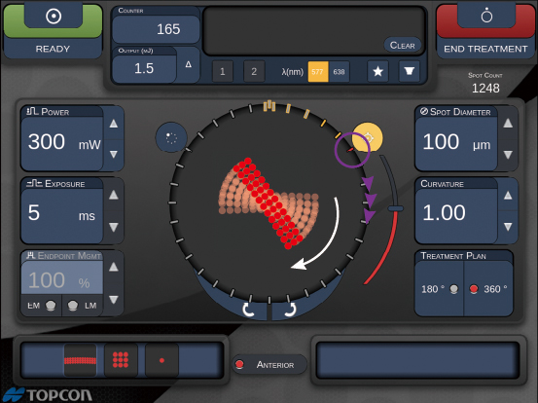The height and width of the screenshot is (403, 538).
Task: Click the counterclockwise rotation arrow icon
Action: tap(248, 310)
